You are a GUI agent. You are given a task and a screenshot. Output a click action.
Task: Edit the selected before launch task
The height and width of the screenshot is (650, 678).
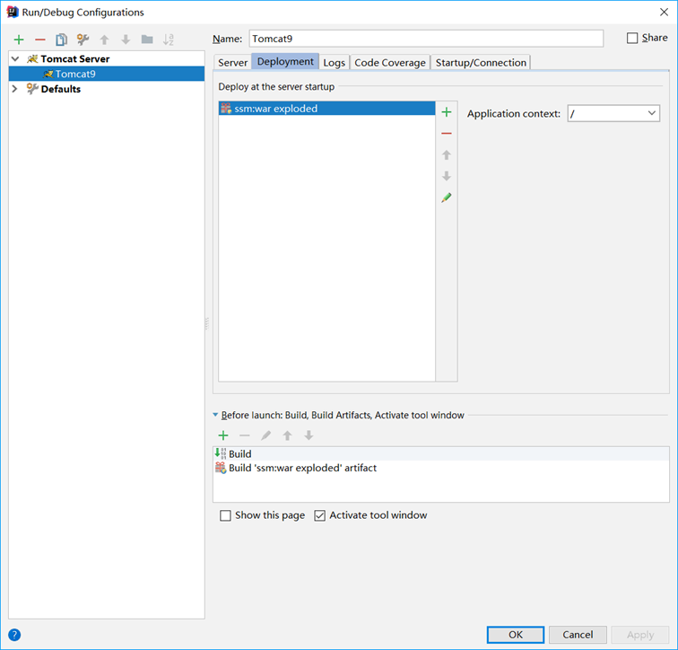click(266, 435)
